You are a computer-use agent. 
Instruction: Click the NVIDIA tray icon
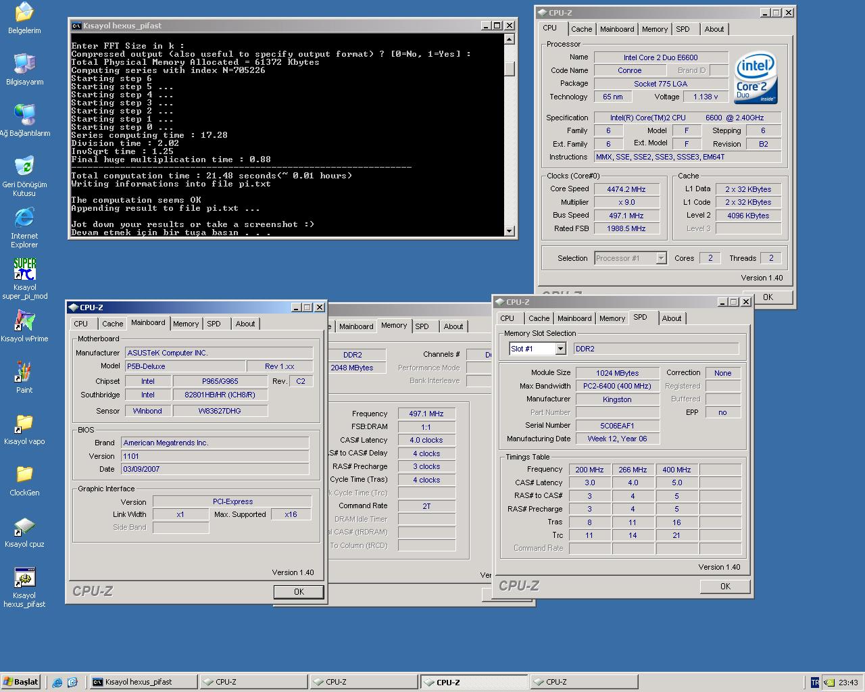[x=829, y=683]
